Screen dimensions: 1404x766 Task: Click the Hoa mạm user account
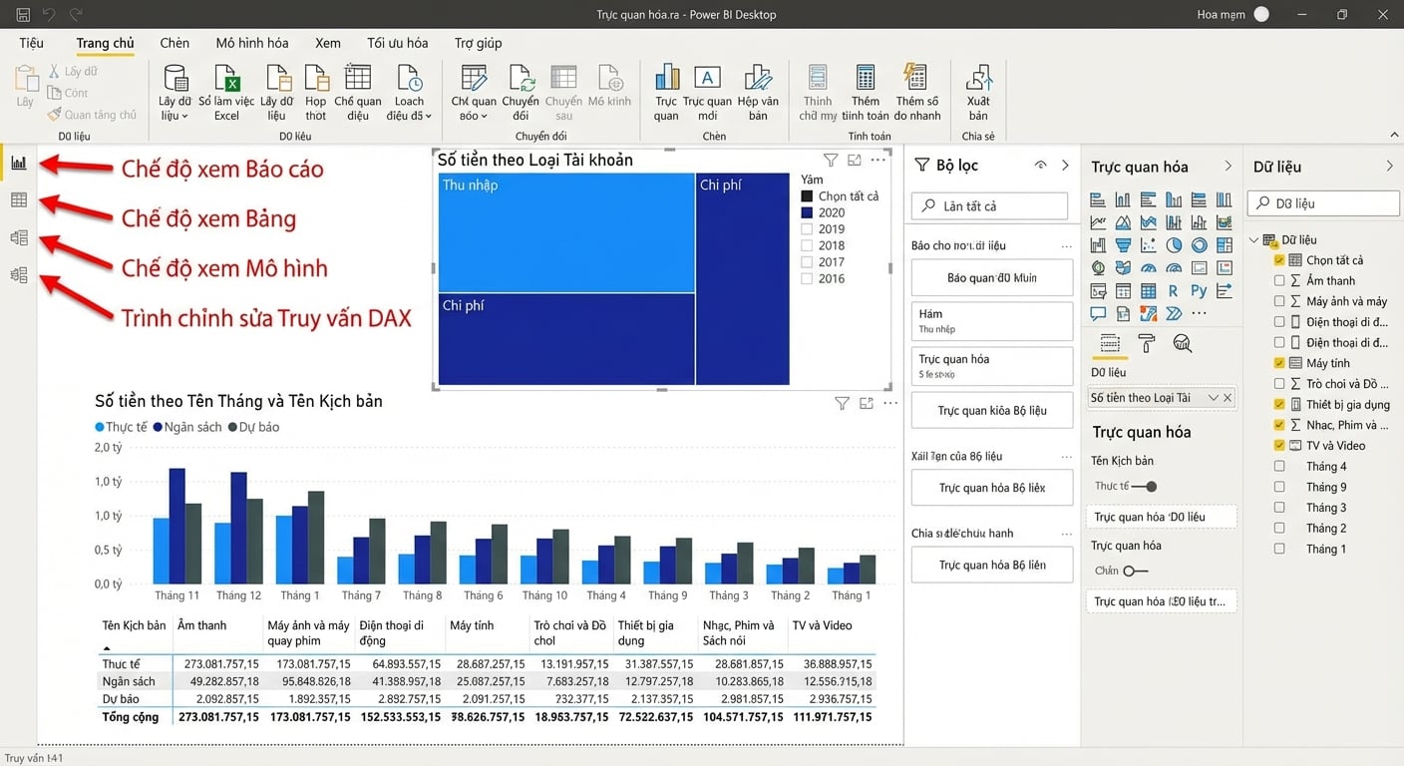1232,15
